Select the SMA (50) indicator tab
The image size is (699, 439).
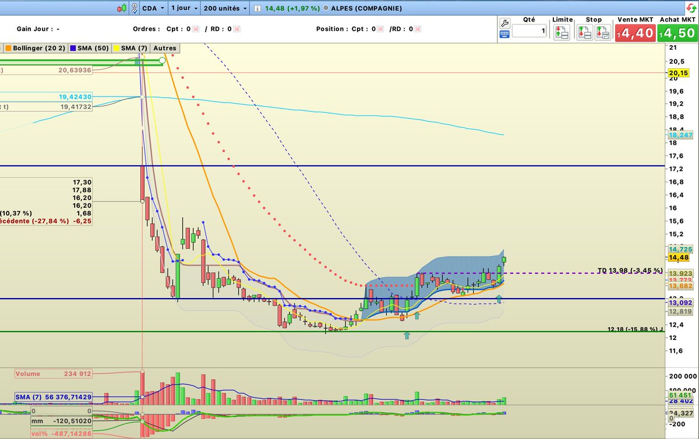click(90, 48)
